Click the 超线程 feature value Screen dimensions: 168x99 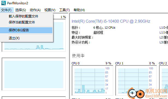[x=98, y=32]
